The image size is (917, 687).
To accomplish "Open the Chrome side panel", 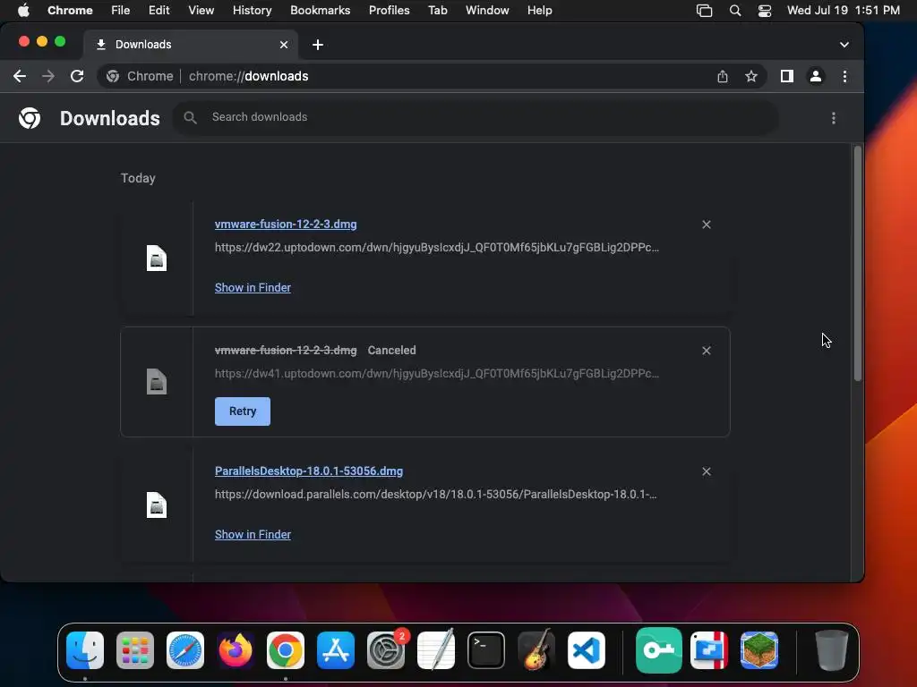I will click(x=787, y=77).
